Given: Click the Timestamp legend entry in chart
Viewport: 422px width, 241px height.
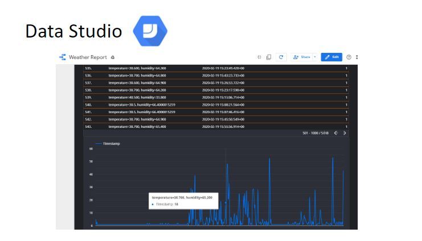Looking at the screenshot, I should click(x=108, y=144).
